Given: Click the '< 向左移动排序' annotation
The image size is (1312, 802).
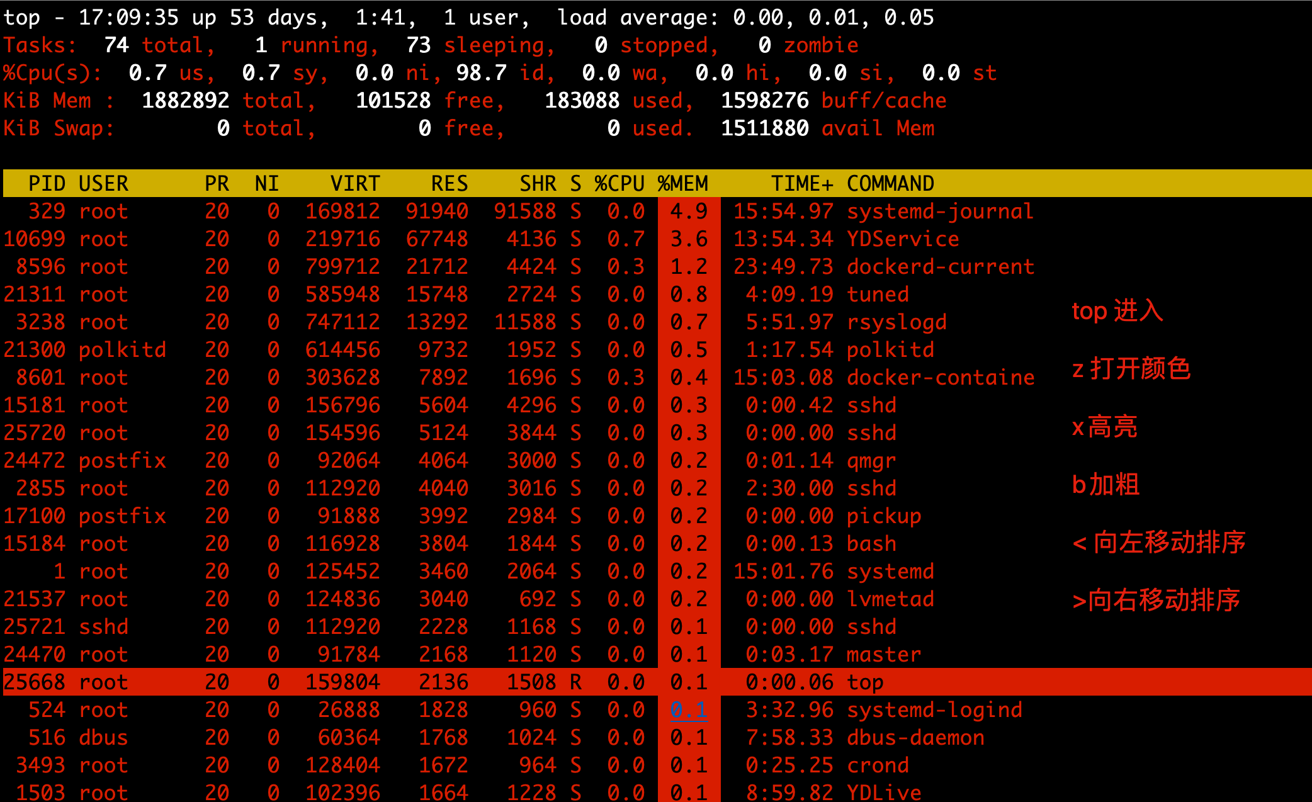Looking at the screenshot, I should point(1159,542).
